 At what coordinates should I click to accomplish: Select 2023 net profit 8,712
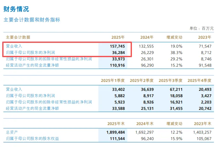(x=206, y=52)
